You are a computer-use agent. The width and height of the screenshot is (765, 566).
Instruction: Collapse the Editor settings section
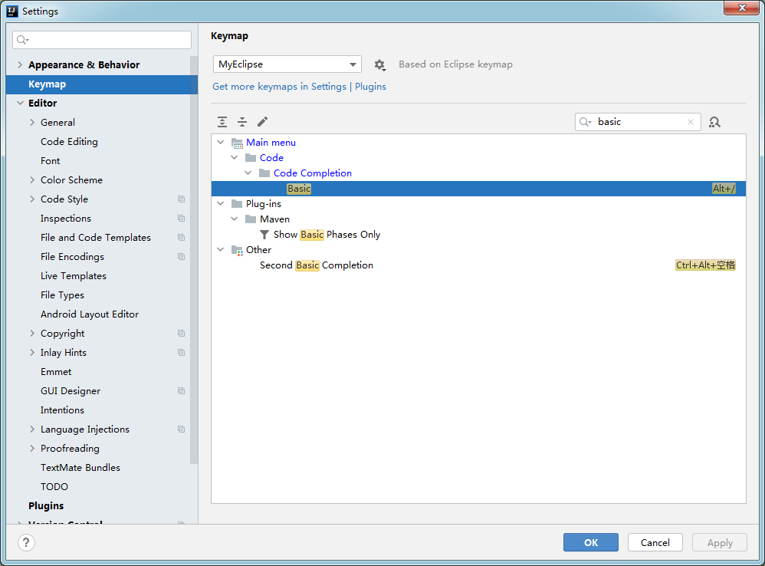tap(20, 104)
